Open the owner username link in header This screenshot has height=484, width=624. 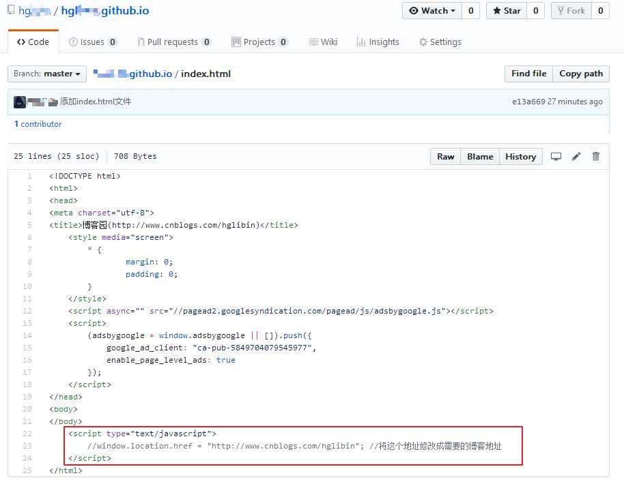pos(35,11)
